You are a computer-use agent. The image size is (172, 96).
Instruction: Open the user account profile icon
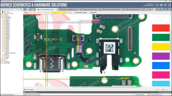coord(171,10)
